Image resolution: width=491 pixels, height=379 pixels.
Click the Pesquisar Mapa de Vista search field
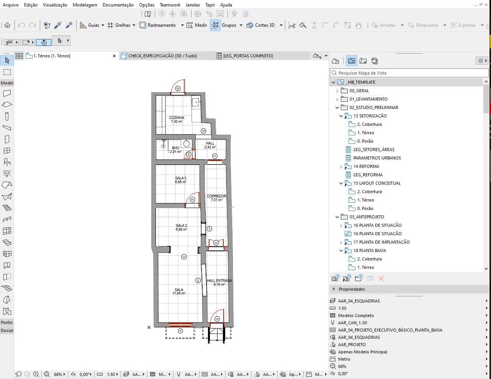coord(409,73)
